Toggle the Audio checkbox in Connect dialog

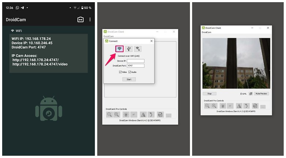(130, 72)
